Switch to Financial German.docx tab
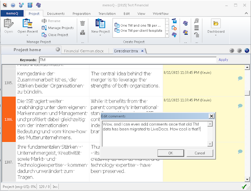 (x=84, y=51)
